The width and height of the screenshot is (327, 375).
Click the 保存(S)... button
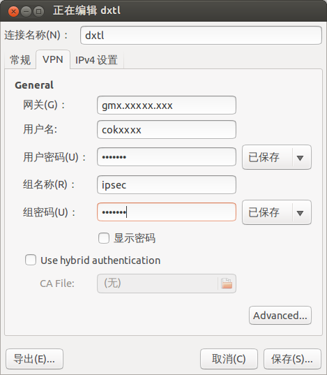pyautogui.click(x=292, y=359)
